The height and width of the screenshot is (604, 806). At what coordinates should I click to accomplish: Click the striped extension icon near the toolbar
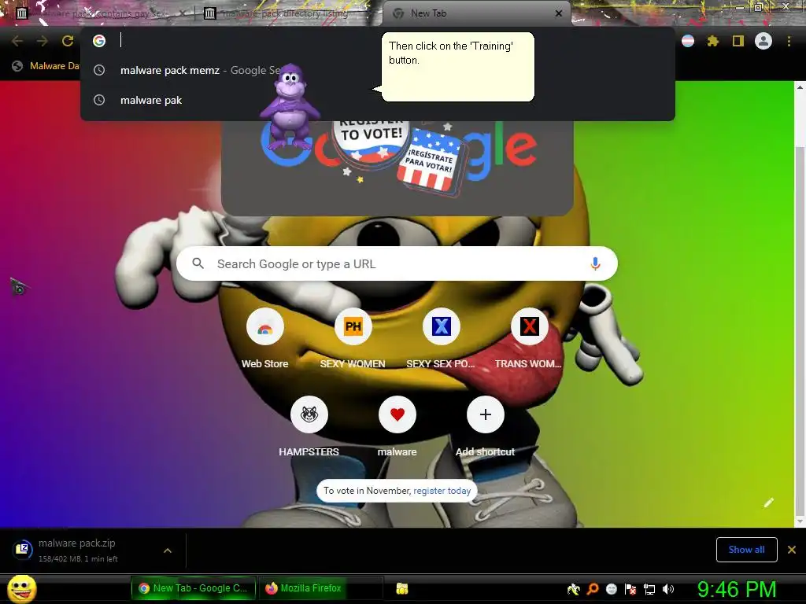688,41
